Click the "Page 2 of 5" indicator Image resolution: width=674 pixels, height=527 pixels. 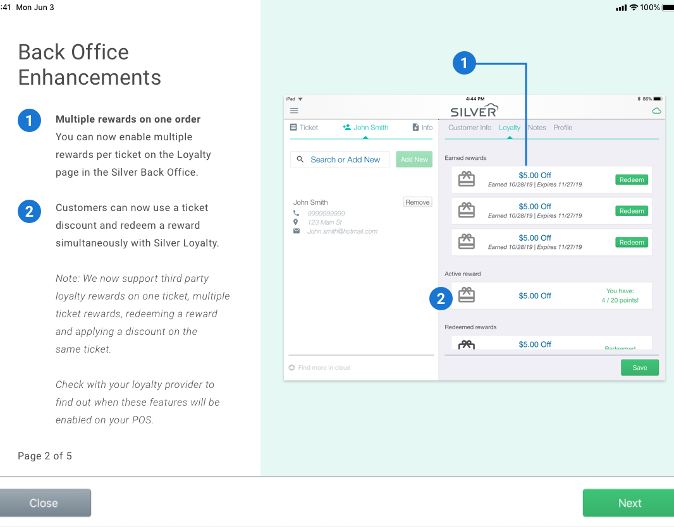point(45,456)
